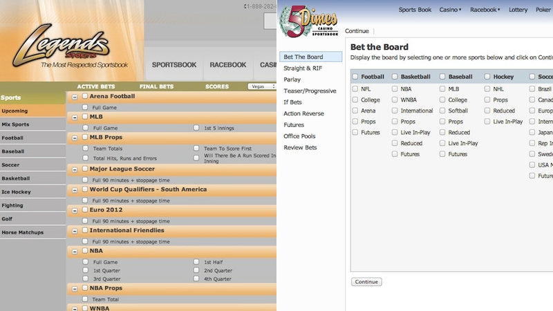This screenshot has height=311, width=553.
Task: Open Parlay bet type
Action: click(x=292, y=79)
